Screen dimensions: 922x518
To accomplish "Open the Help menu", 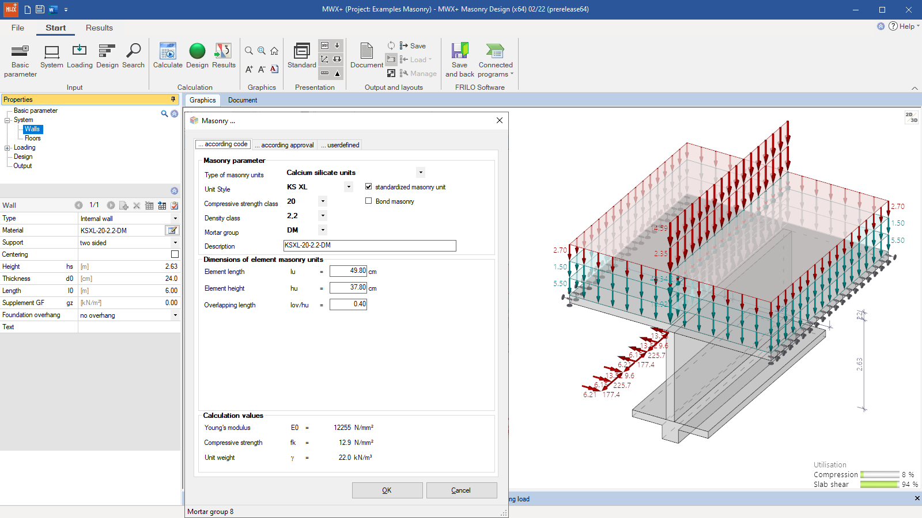I will pos(904,26).
